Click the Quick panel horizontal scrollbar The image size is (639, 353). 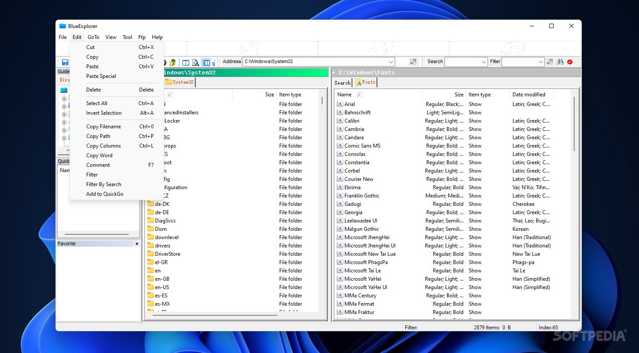click(96, 234)
